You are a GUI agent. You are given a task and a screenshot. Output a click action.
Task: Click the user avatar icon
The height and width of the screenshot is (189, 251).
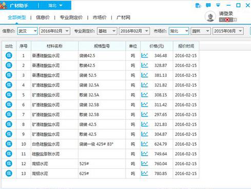coord(210,16)
